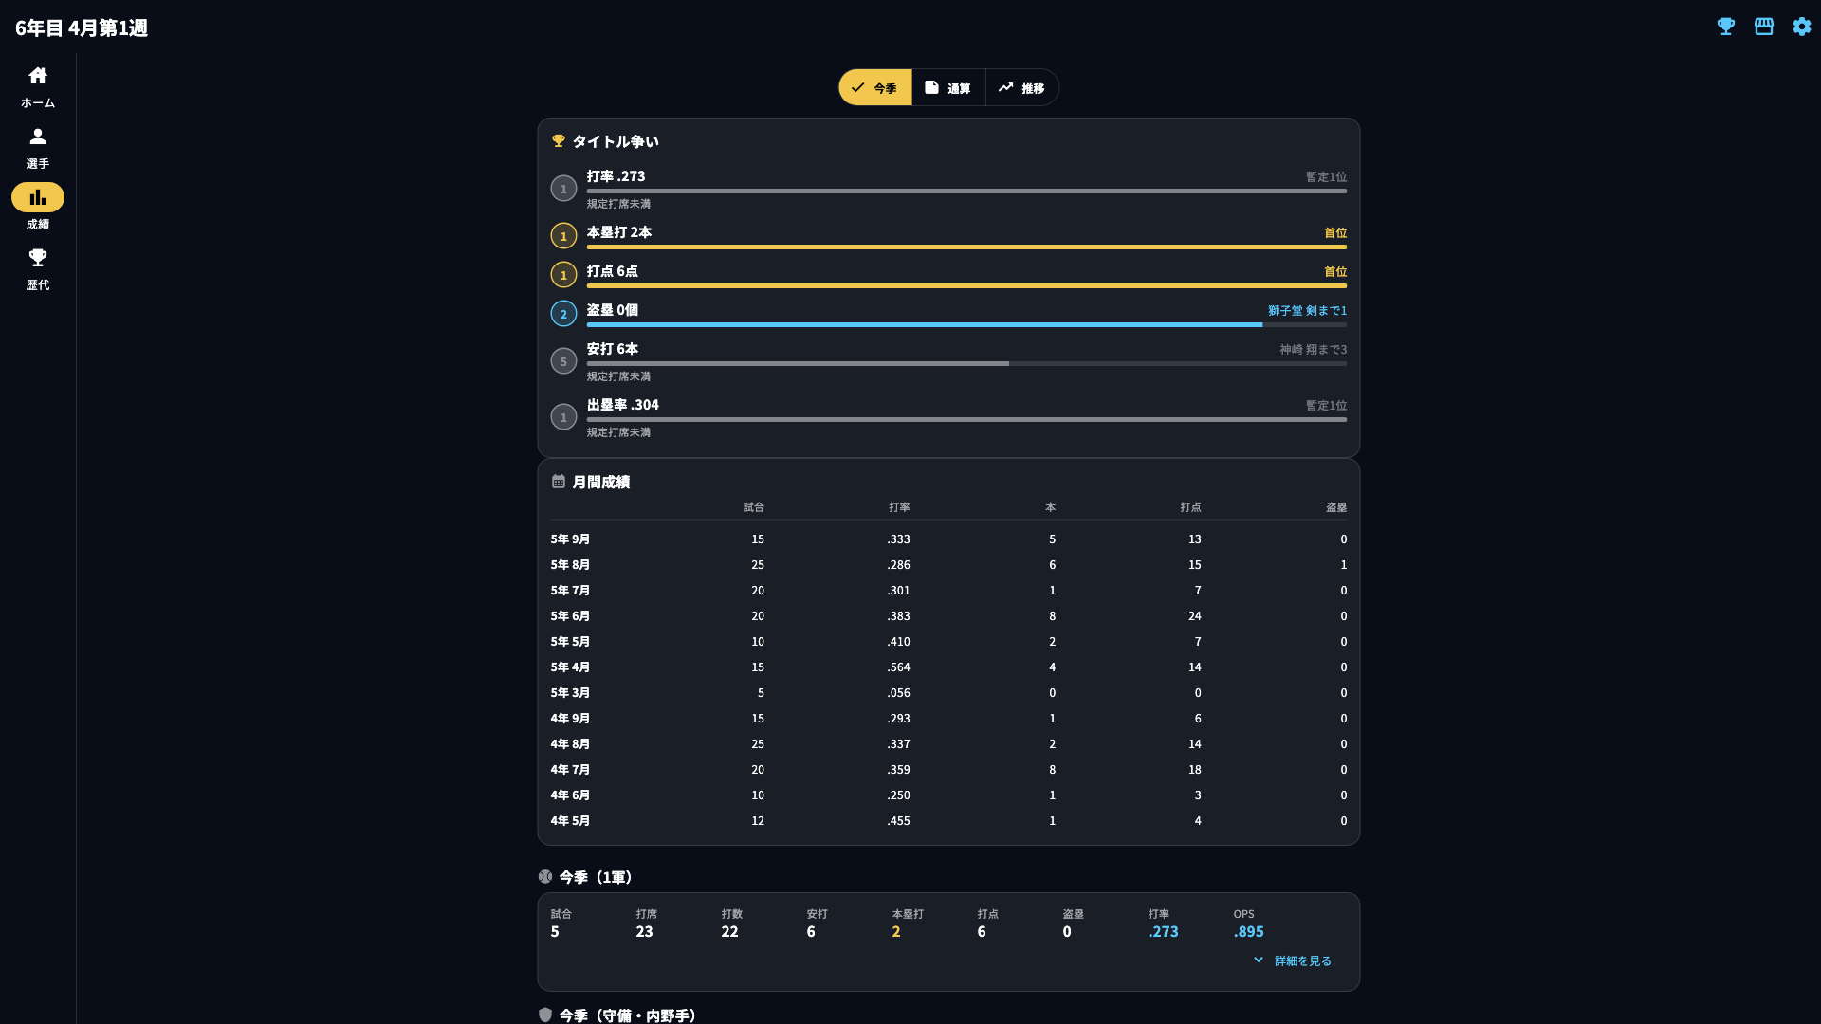
Task: Click the 神崎 翔まで3 label
Action: click(1313, 350)
